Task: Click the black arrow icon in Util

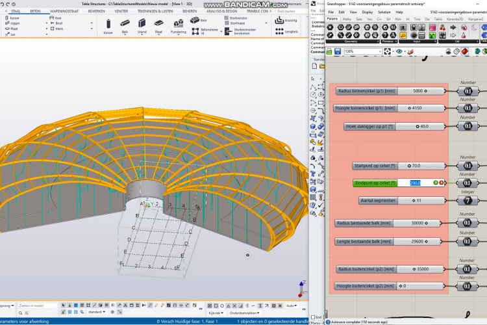Action: coord(453,28)
